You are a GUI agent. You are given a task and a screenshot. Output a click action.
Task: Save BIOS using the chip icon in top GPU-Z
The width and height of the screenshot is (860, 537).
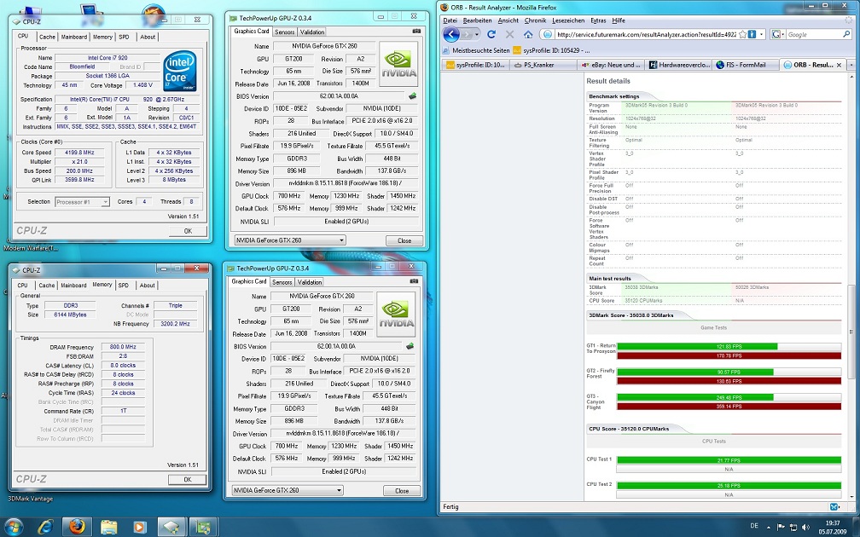point(412,95)
